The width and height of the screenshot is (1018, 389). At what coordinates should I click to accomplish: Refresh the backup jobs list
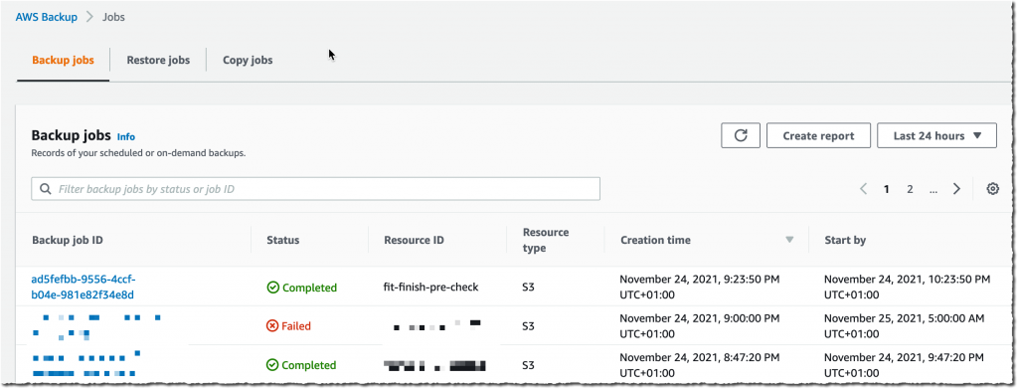[740, 135]
